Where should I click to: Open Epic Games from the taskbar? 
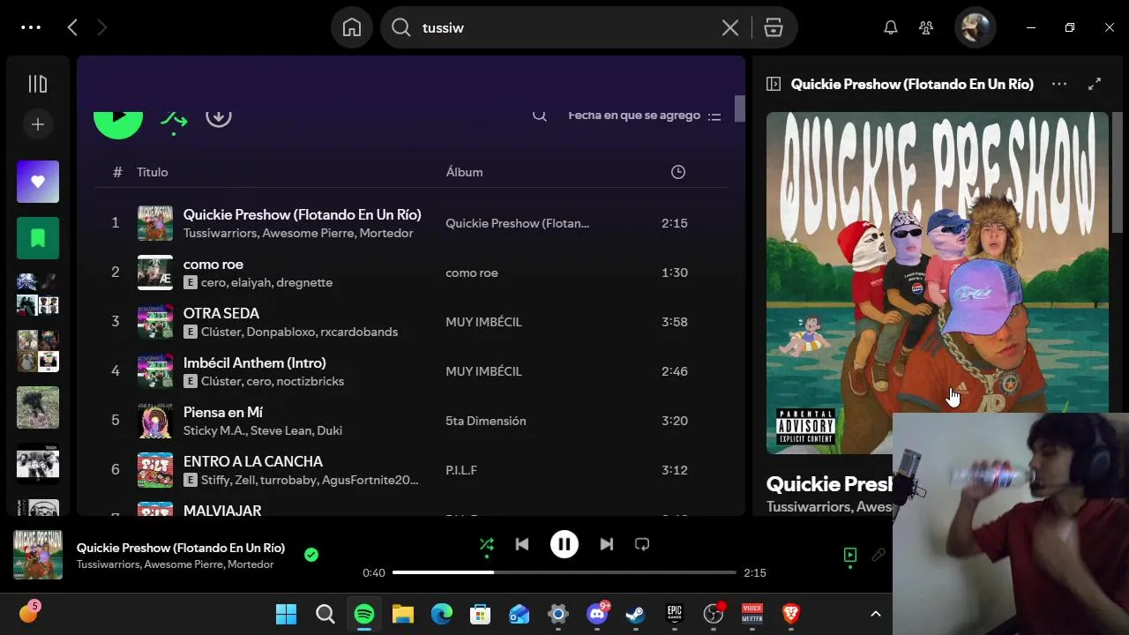tap(675, 614)
